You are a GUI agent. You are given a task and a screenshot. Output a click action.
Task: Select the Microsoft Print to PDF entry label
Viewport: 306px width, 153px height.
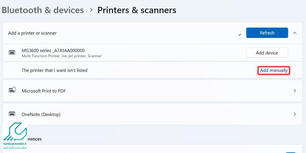coord(44,91)
